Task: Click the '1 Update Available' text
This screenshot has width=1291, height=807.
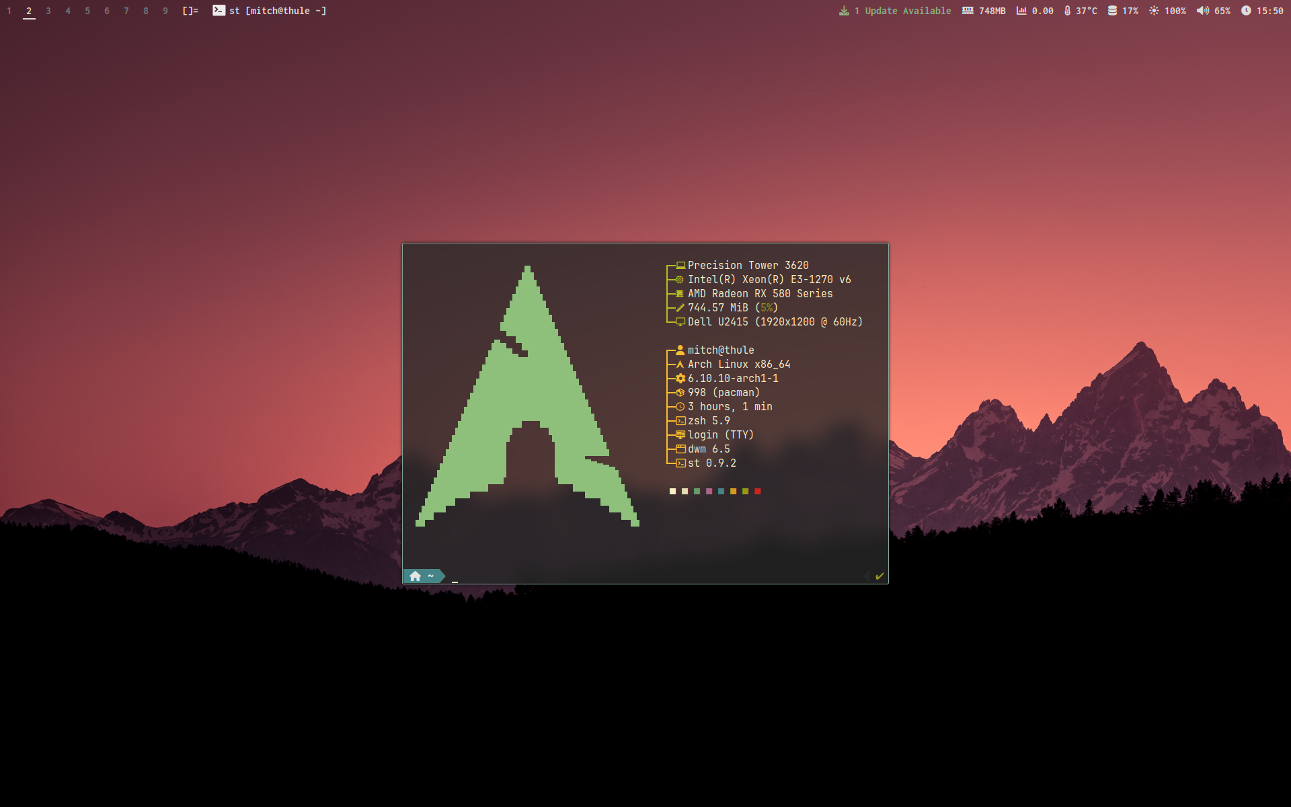Action: (902, 11)
